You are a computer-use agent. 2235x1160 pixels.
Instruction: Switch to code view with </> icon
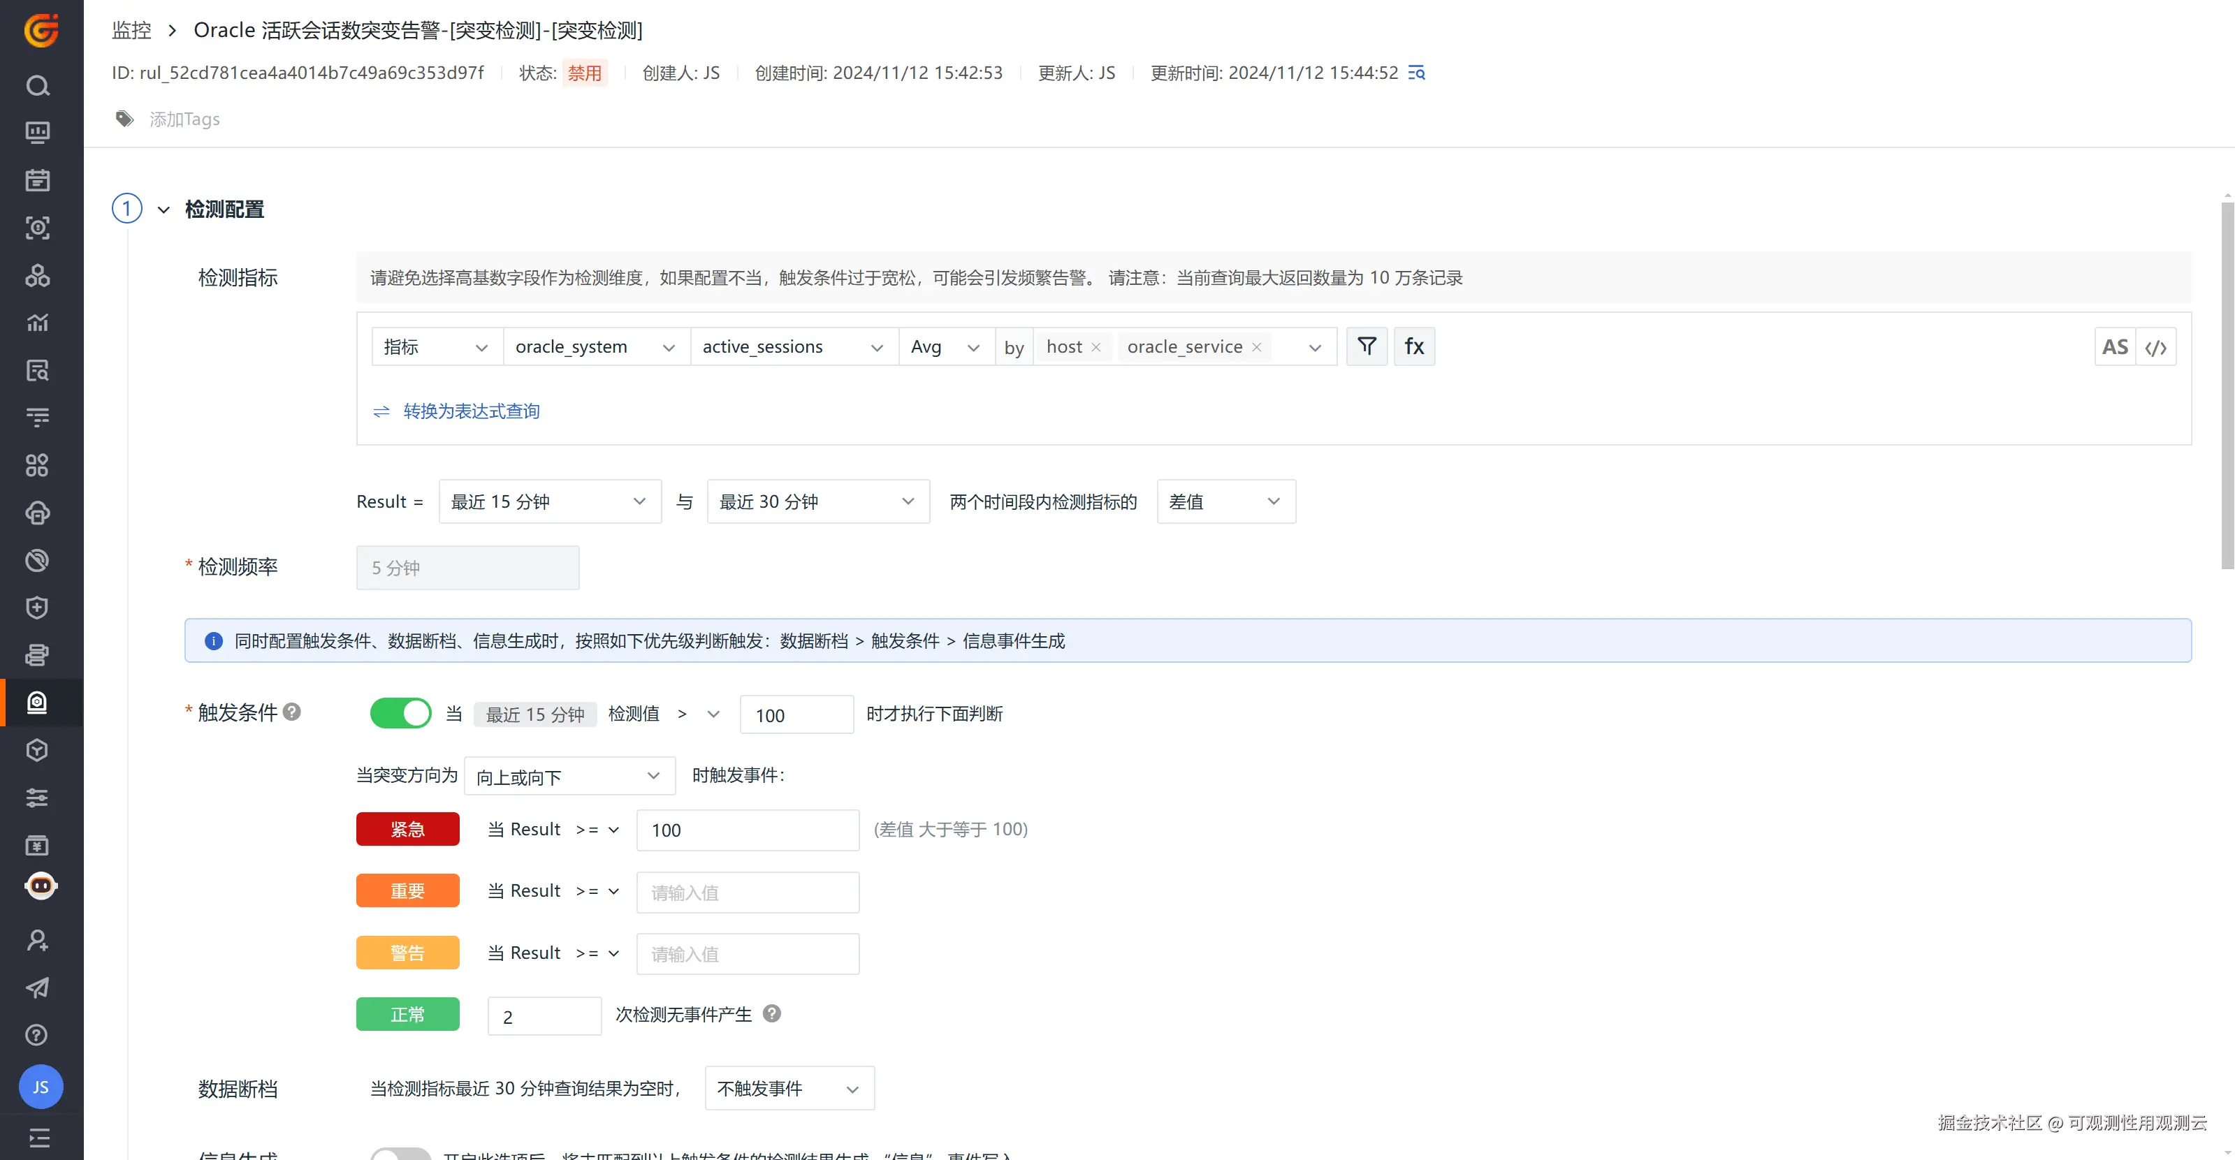point(2156,348)
